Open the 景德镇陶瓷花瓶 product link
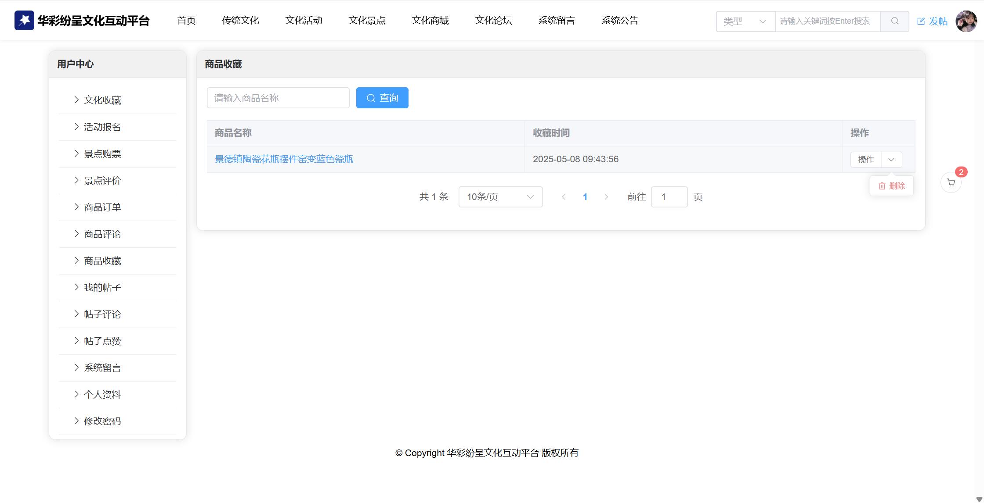This screenshot has width=984, height=503. [284, 159]
